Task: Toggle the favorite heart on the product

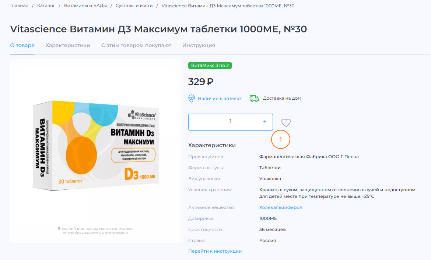Action: point(285,122)
